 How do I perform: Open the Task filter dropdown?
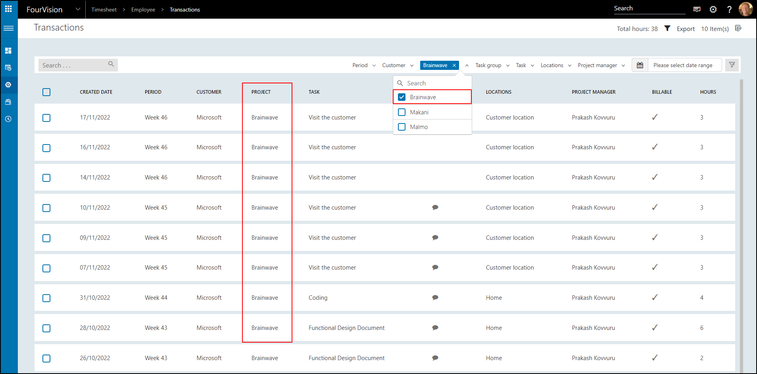pos(525,65)
